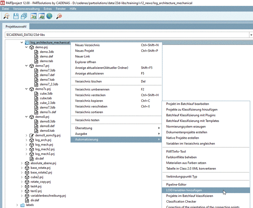Click the cube icon of log_mech3.prj
Screen dimensions: 253x208
(32, 154)
